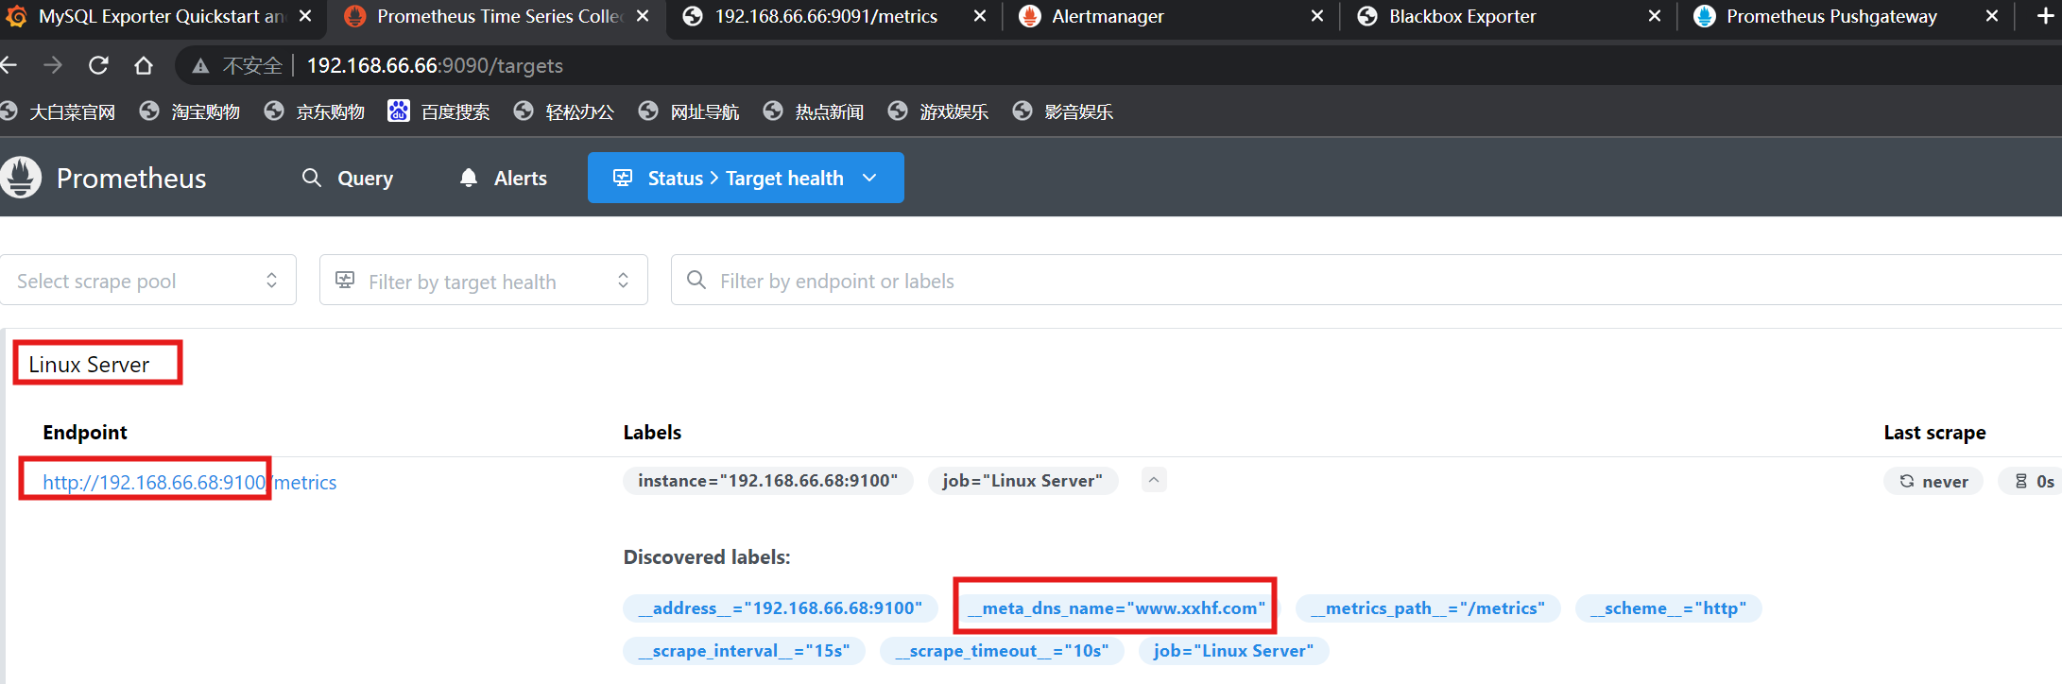Click __scrape_interval__="15s" label
Image resolution: width=2062 pixels, height=684 pixels.
[744, 650]
